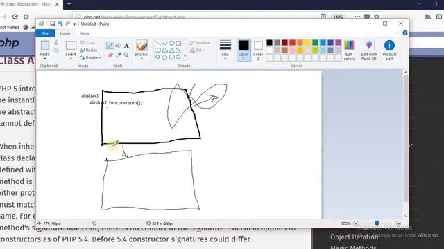Choose the Oval shape
Screen dimensions: 444x249
[x=171, y=43]
